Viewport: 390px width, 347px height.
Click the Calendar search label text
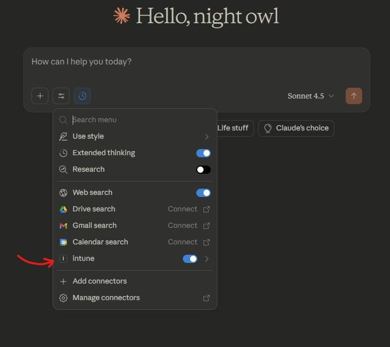100,242
